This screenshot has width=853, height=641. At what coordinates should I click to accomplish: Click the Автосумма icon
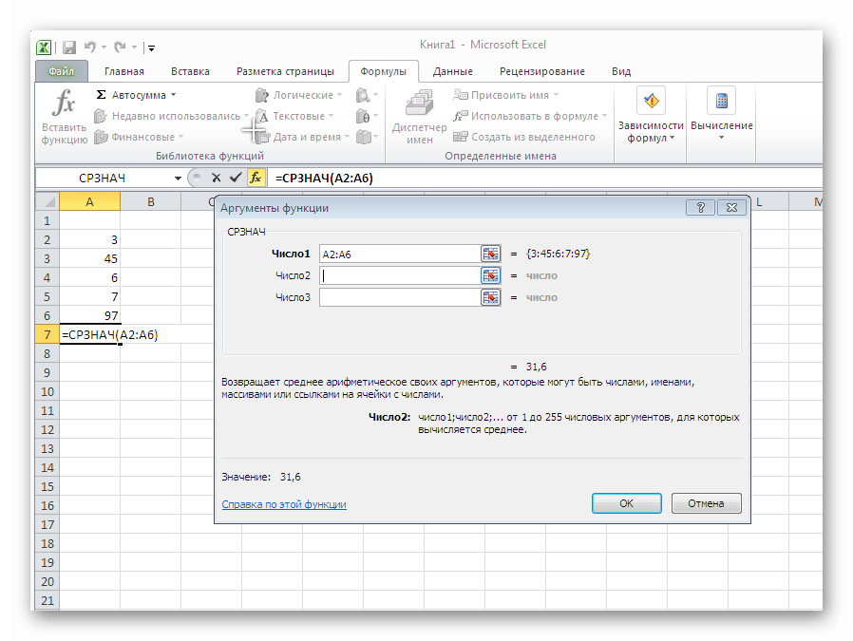(x=100, y=94)
